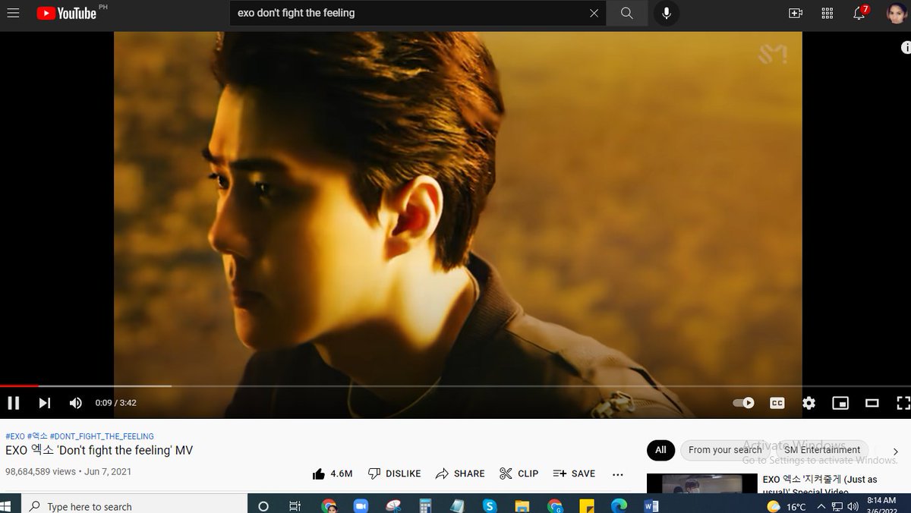Open Microsoft Edge from the taskbar

618,506
